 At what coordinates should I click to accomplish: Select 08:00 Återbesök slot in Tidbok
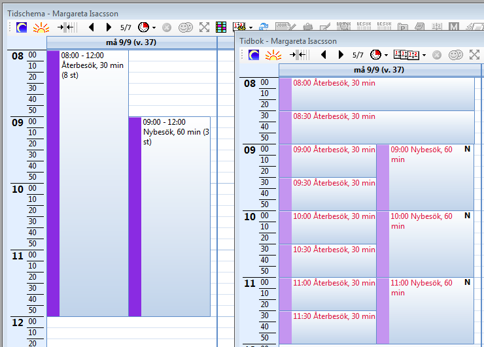point(377,94)
